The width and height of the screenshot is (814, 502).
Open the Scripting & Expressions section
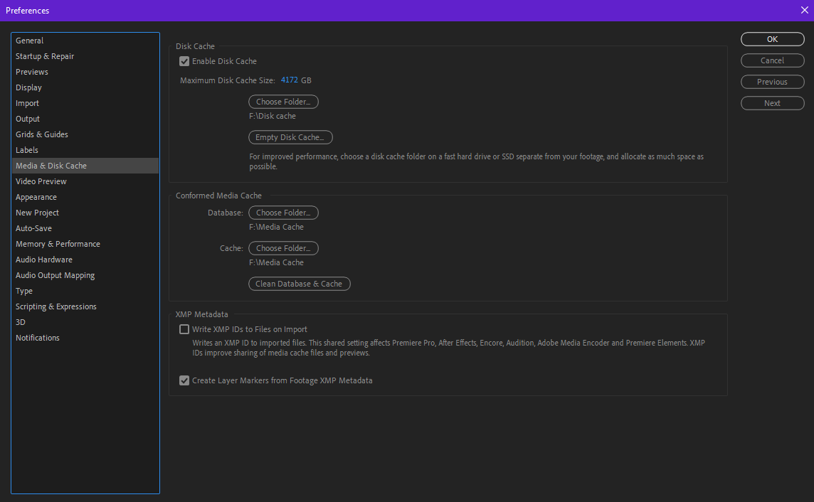56,306
